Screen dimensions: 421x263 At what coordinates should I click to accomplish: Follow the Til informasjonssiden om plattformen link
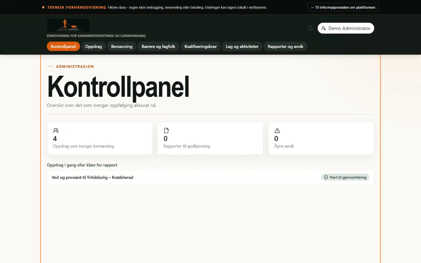(343, 7)
